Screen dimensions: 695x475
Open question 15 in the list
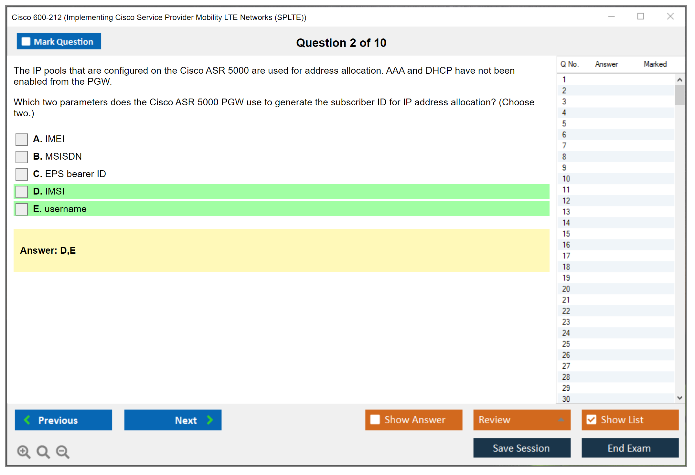[566, 234]
